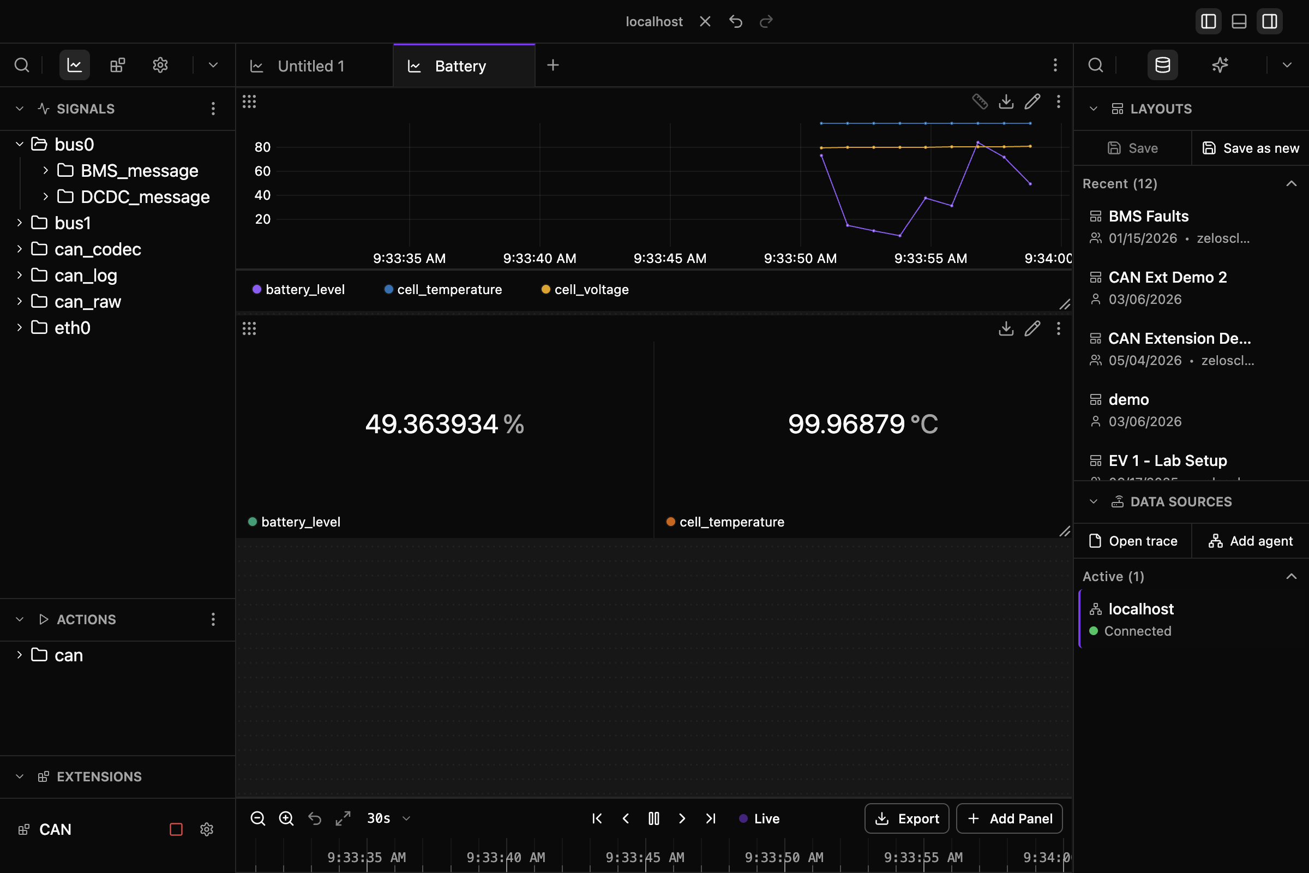Click the undo arrow in title bar

[x=736, y=22]
